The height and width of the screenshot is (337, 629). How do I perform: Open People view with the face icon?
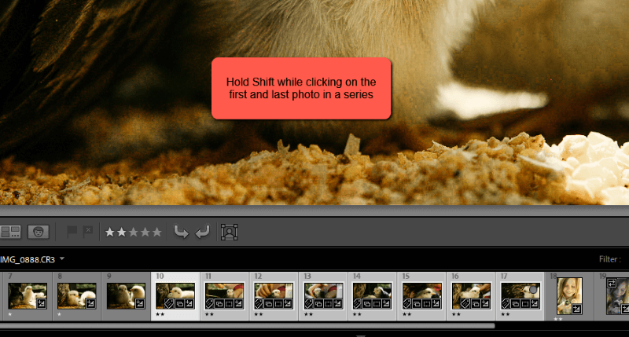(38, 232)
